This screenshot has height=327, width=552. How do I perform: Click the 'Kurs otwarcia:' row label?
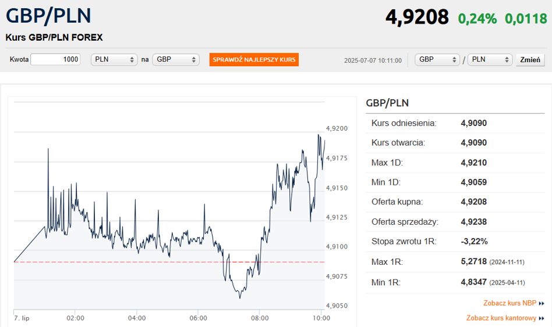point(398,143)
